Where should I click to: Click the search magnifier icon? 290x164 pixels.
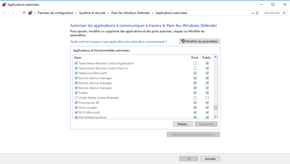click(x=284, y=13)
